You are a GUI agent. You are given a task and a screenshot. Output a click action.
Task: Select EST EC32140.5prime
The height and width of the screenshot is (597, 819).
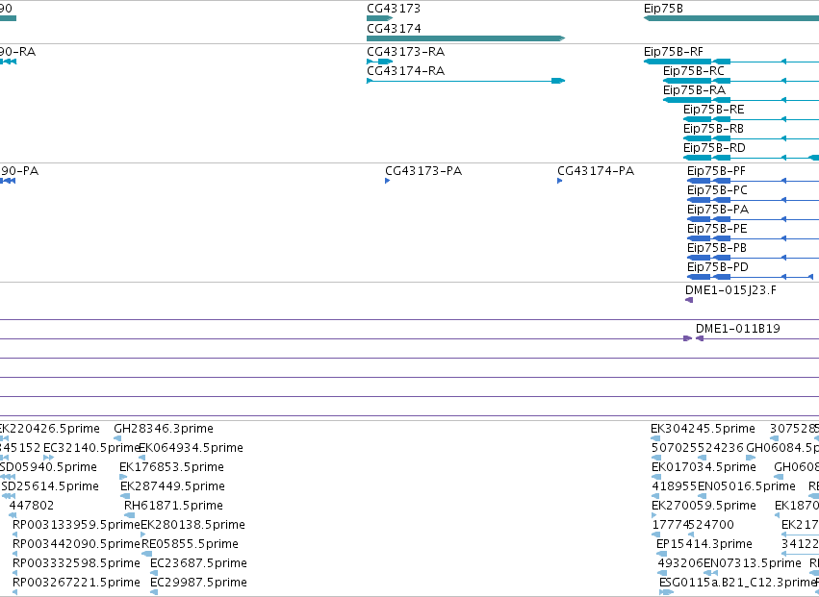(91, 448)
